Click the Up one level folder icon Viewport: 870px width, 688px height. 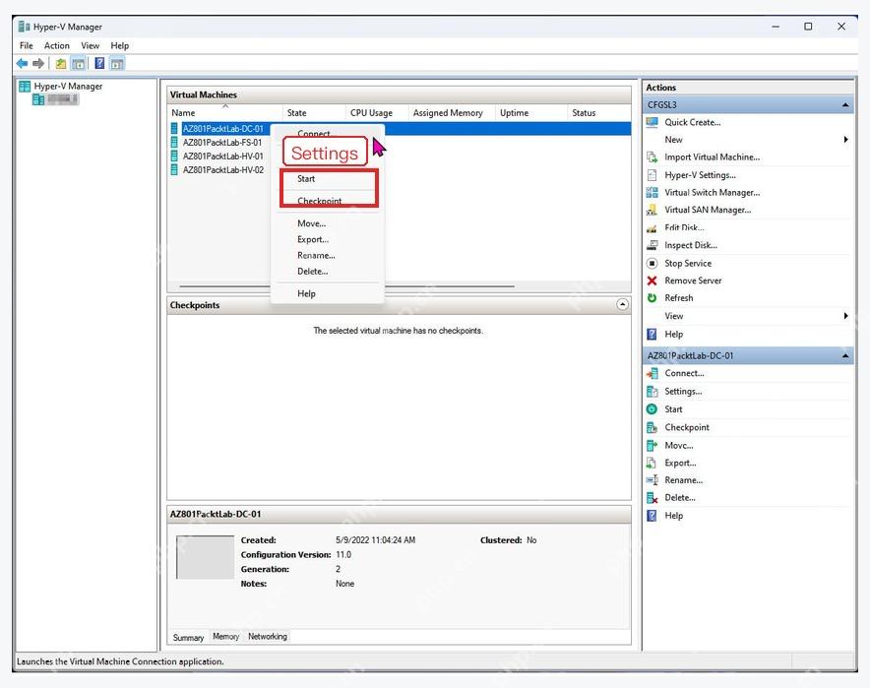(x=60, y=64)
